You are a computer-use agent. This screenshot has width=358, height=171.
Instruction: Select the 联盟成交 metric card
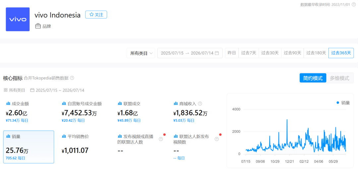141,112
